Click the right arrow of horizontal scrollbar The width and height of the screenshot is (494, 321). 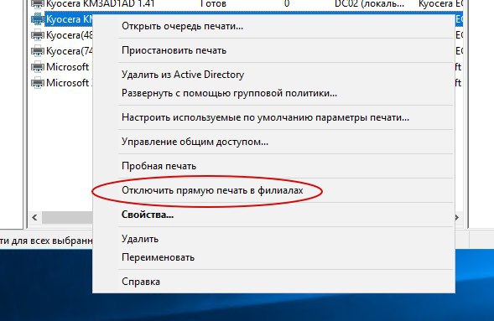click(x=457, y=217)
